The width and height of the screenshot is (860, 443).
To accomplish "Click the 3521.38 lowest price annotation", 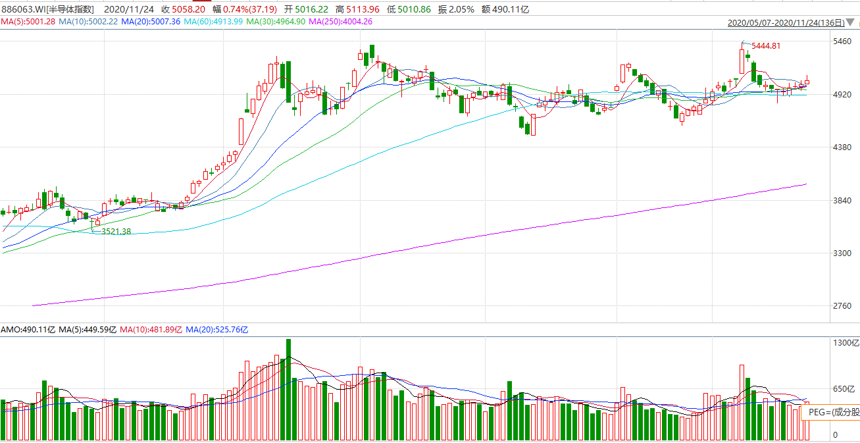I will pyautogui.click(x=116, y=231).
